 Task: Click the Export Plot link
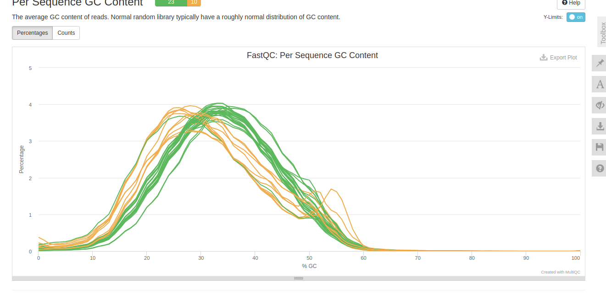[x=562, y=57]
